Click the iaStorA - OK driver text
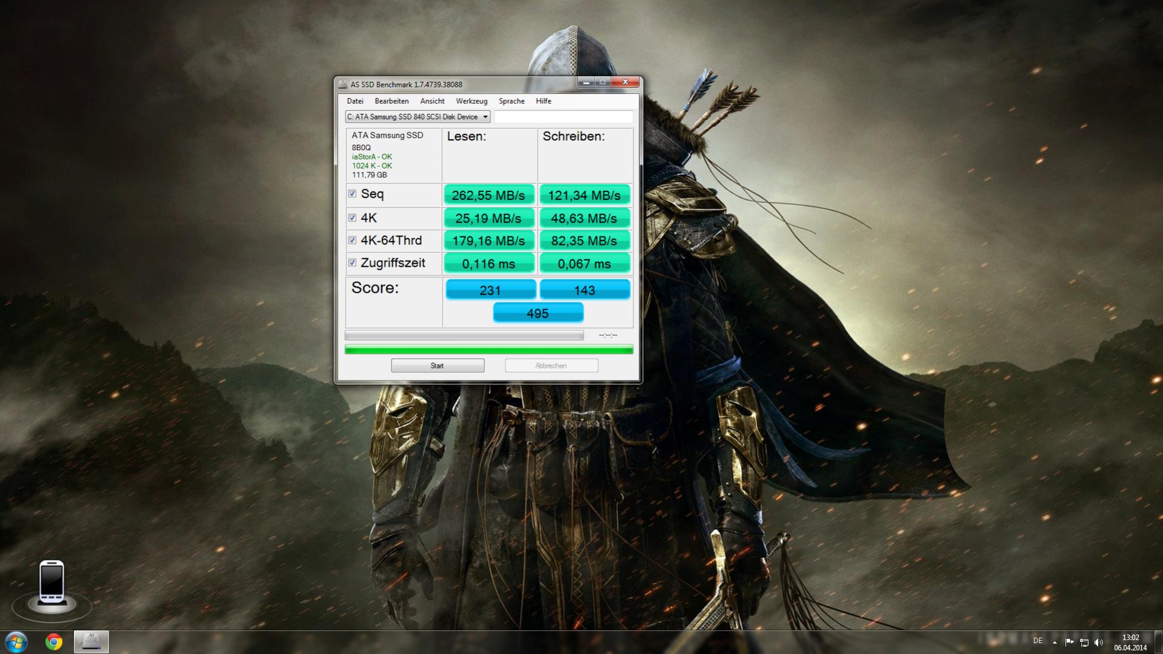The width and height of the screenshot is (1163, 654). [x=372, y=157]
